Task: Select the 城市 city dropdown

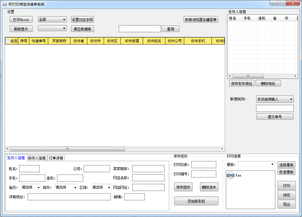Action: point(66,187)
